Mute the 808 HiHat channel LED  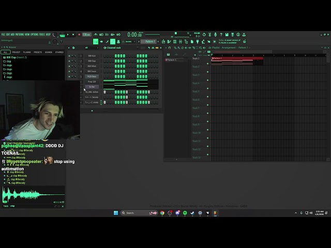(x=69, y=66)
